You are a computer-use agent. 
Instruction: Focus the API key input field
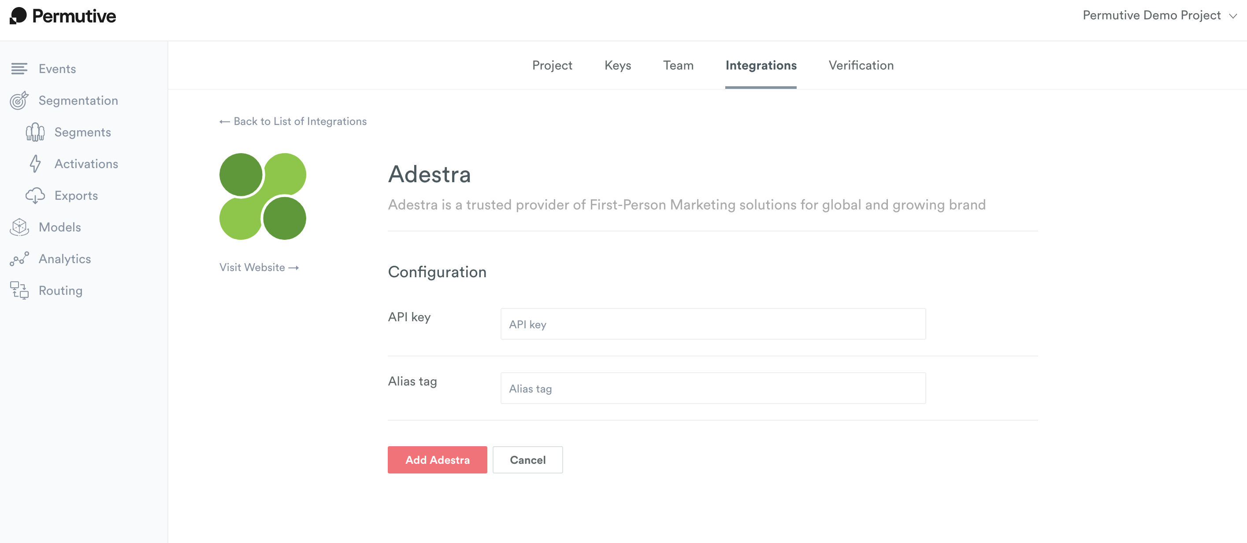[713, 323]
